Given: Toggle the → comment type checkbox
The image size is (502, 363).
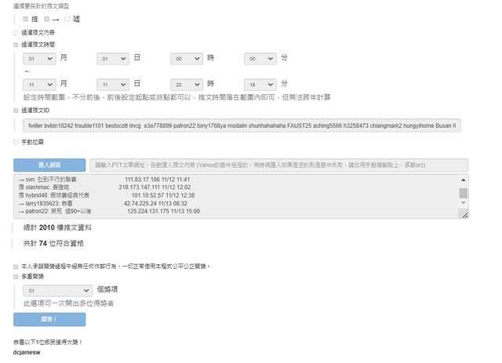Looking at the screenshot, I should click(x=47, y=18).
